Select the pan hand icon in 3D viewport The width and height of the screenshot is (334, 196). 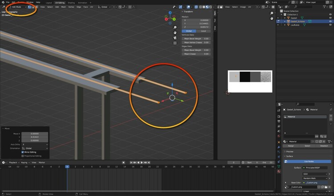point(175,32)
